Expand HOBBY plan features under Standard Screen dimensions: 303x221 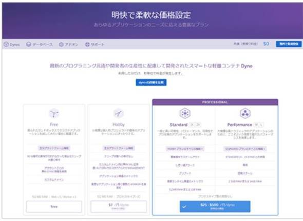pos(185,149)
